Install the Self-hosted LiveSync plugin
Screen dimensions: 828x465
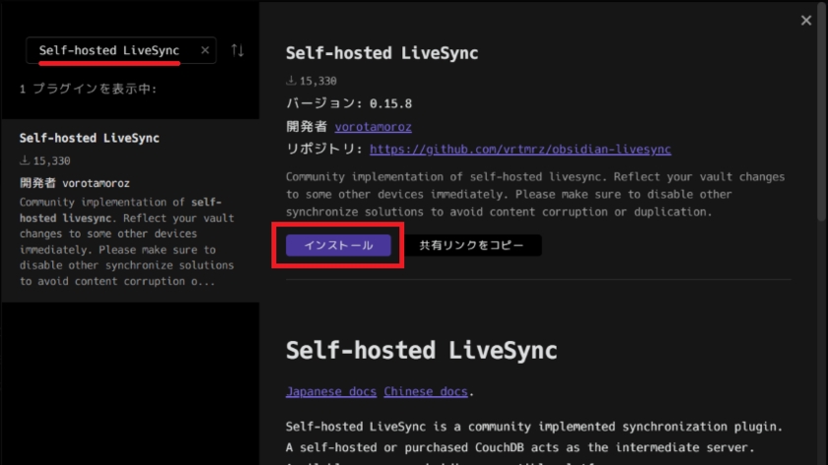coord(338,245)
